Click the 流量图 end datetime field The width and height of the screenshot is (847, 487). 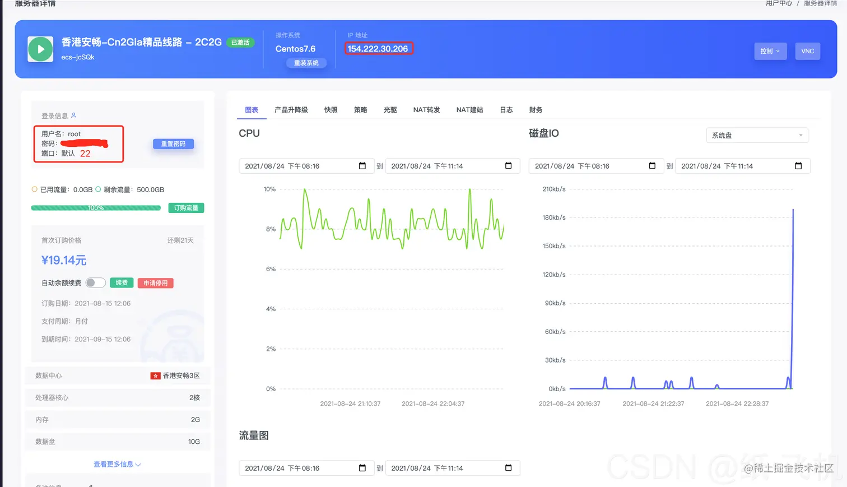(453, 468)
